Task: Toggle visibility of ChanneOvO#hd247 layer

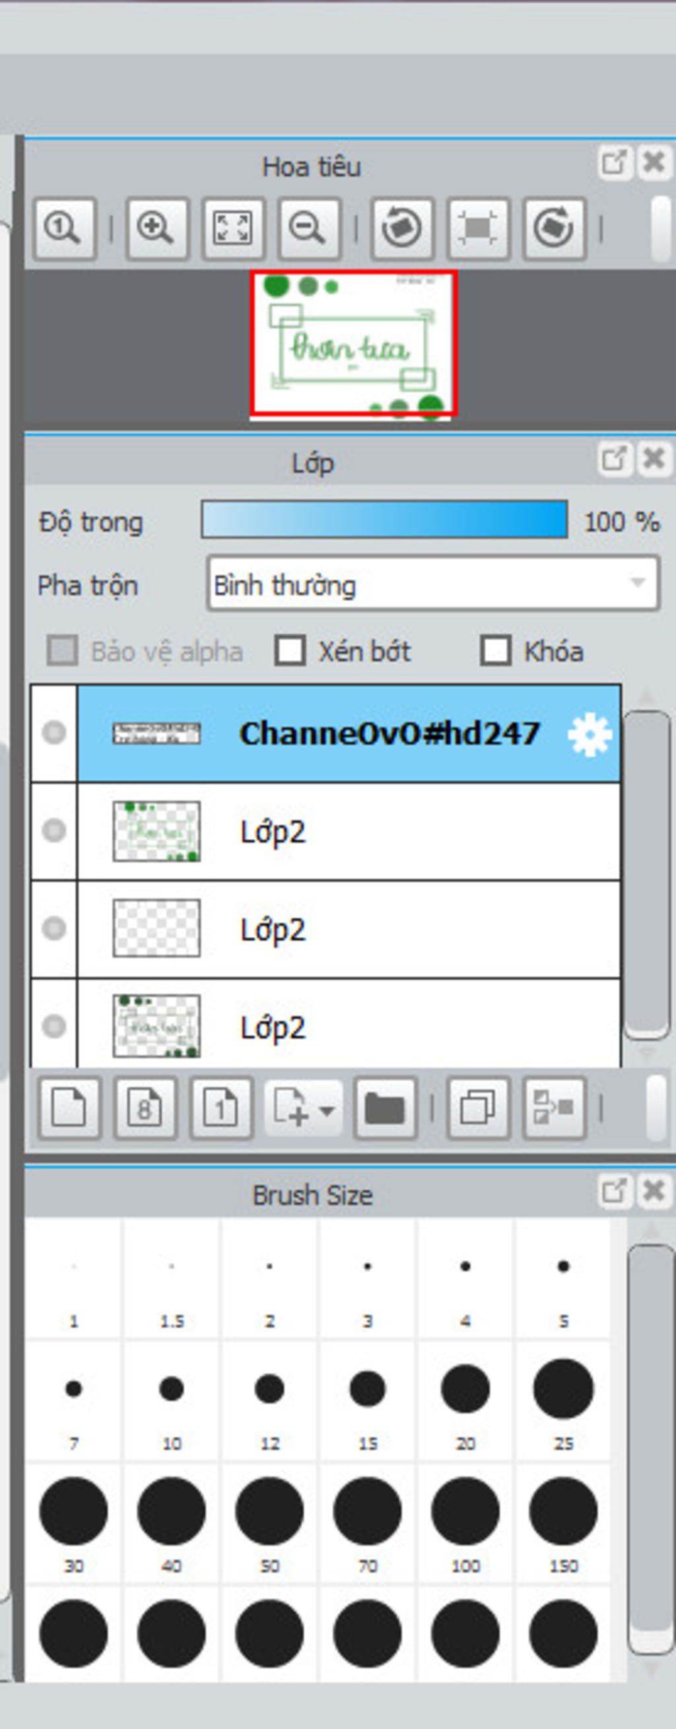Action: 53,733
